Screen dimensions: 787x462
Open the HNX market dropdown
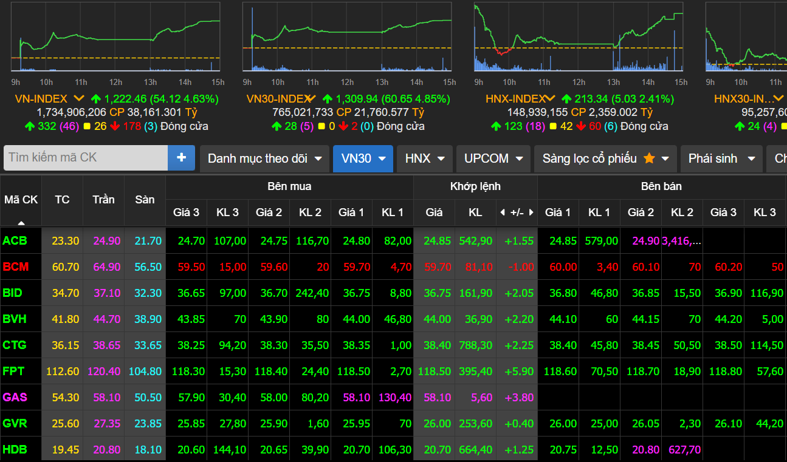(x=424, y=158)
